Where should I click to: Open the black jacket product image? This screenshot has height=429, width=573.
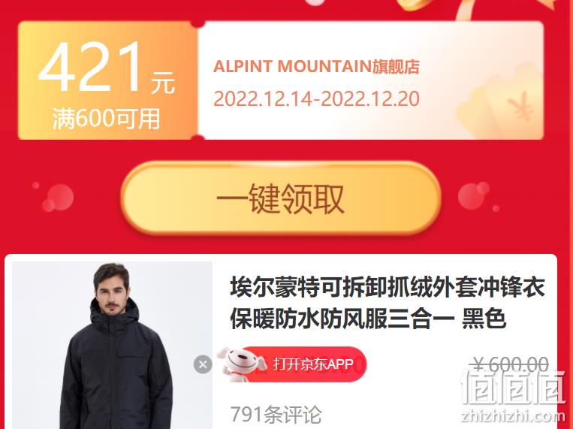point(112,346)
